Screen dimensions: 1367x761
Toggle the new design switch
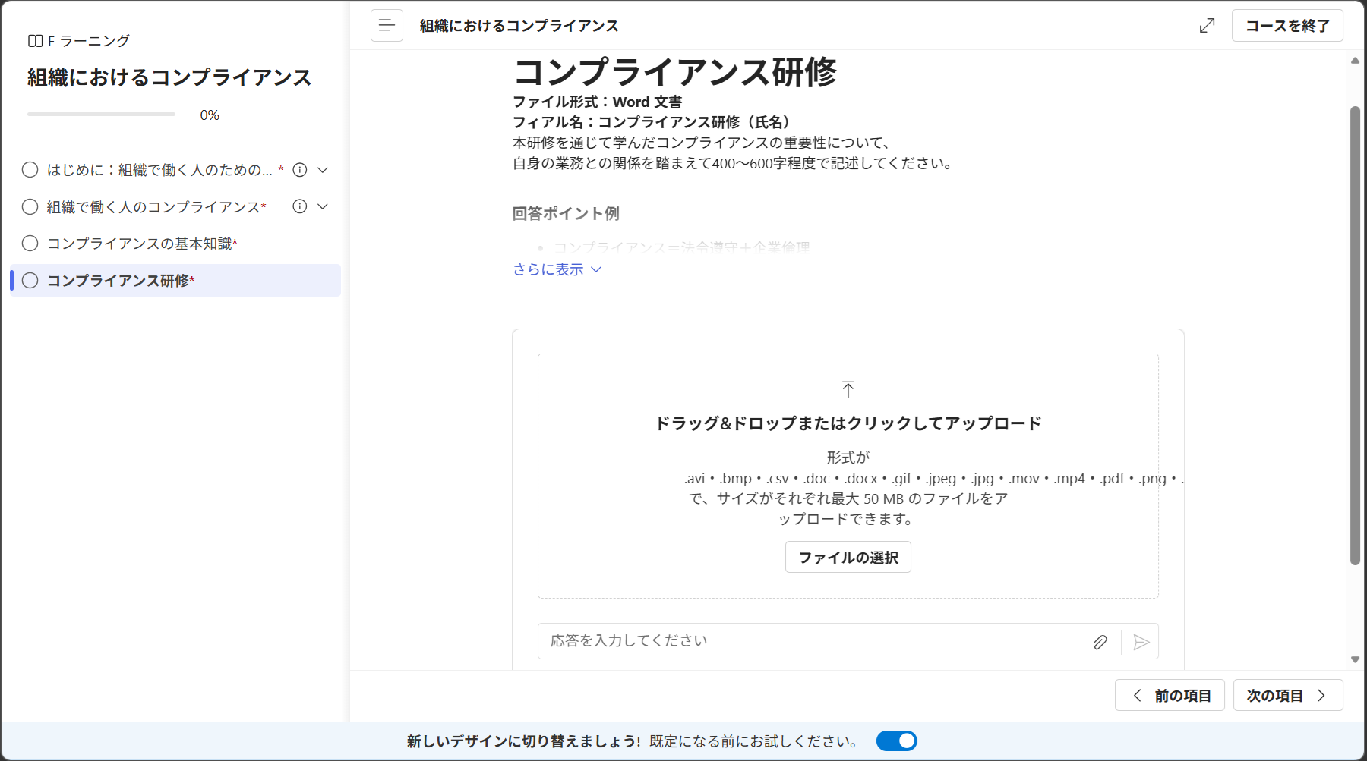click(x=896, y=741)
